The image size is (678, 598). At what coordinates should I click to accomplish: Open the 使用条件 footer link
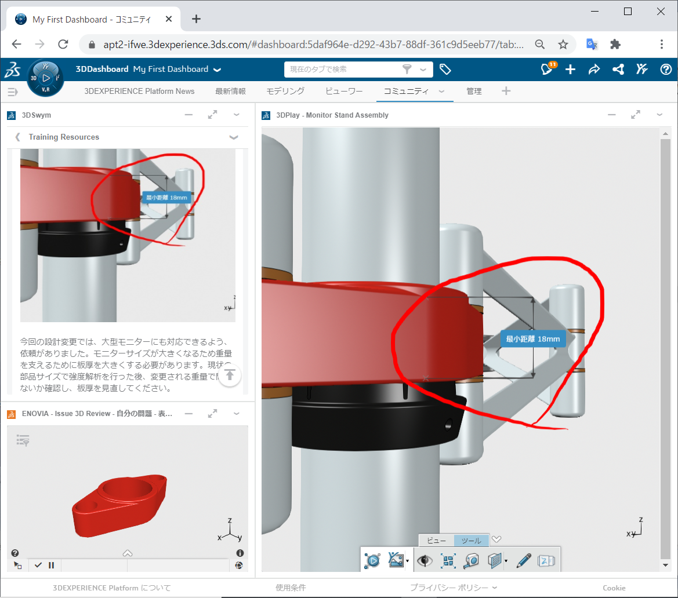click(291, 588)
